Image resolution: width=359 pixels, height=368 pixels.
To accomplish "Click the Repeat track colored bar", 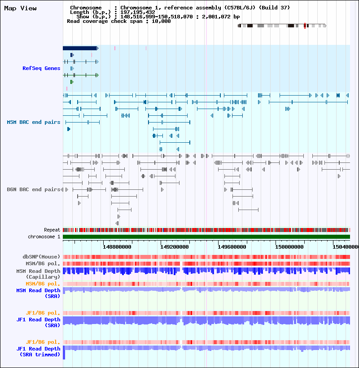I will [206, 230].
